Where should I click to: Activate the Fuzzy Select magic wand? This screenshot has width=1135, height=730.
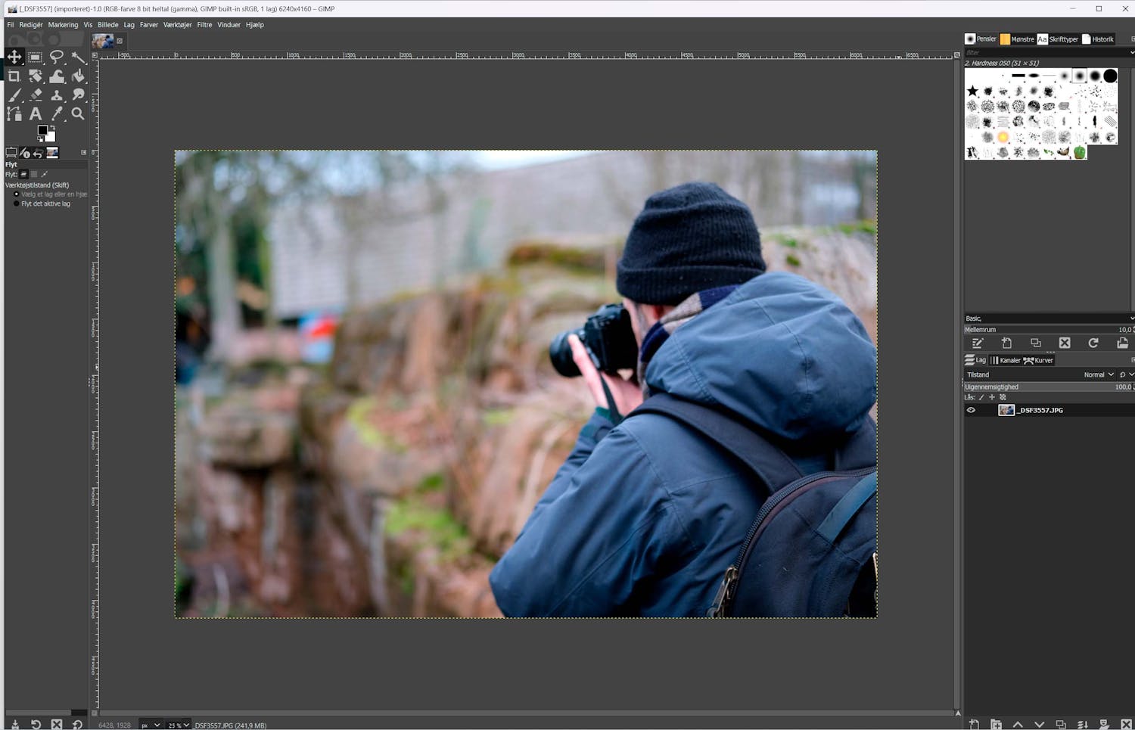pyautogui.click(x=78, y=57)
